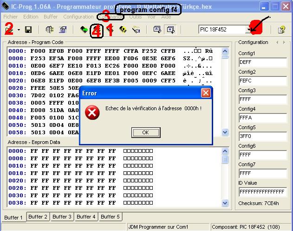Open the Outils menu

[x=136, y=17]
